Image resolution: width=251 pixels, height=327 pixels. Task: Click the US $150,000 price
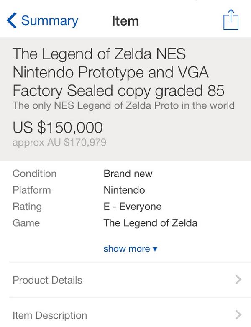(58, 127)
